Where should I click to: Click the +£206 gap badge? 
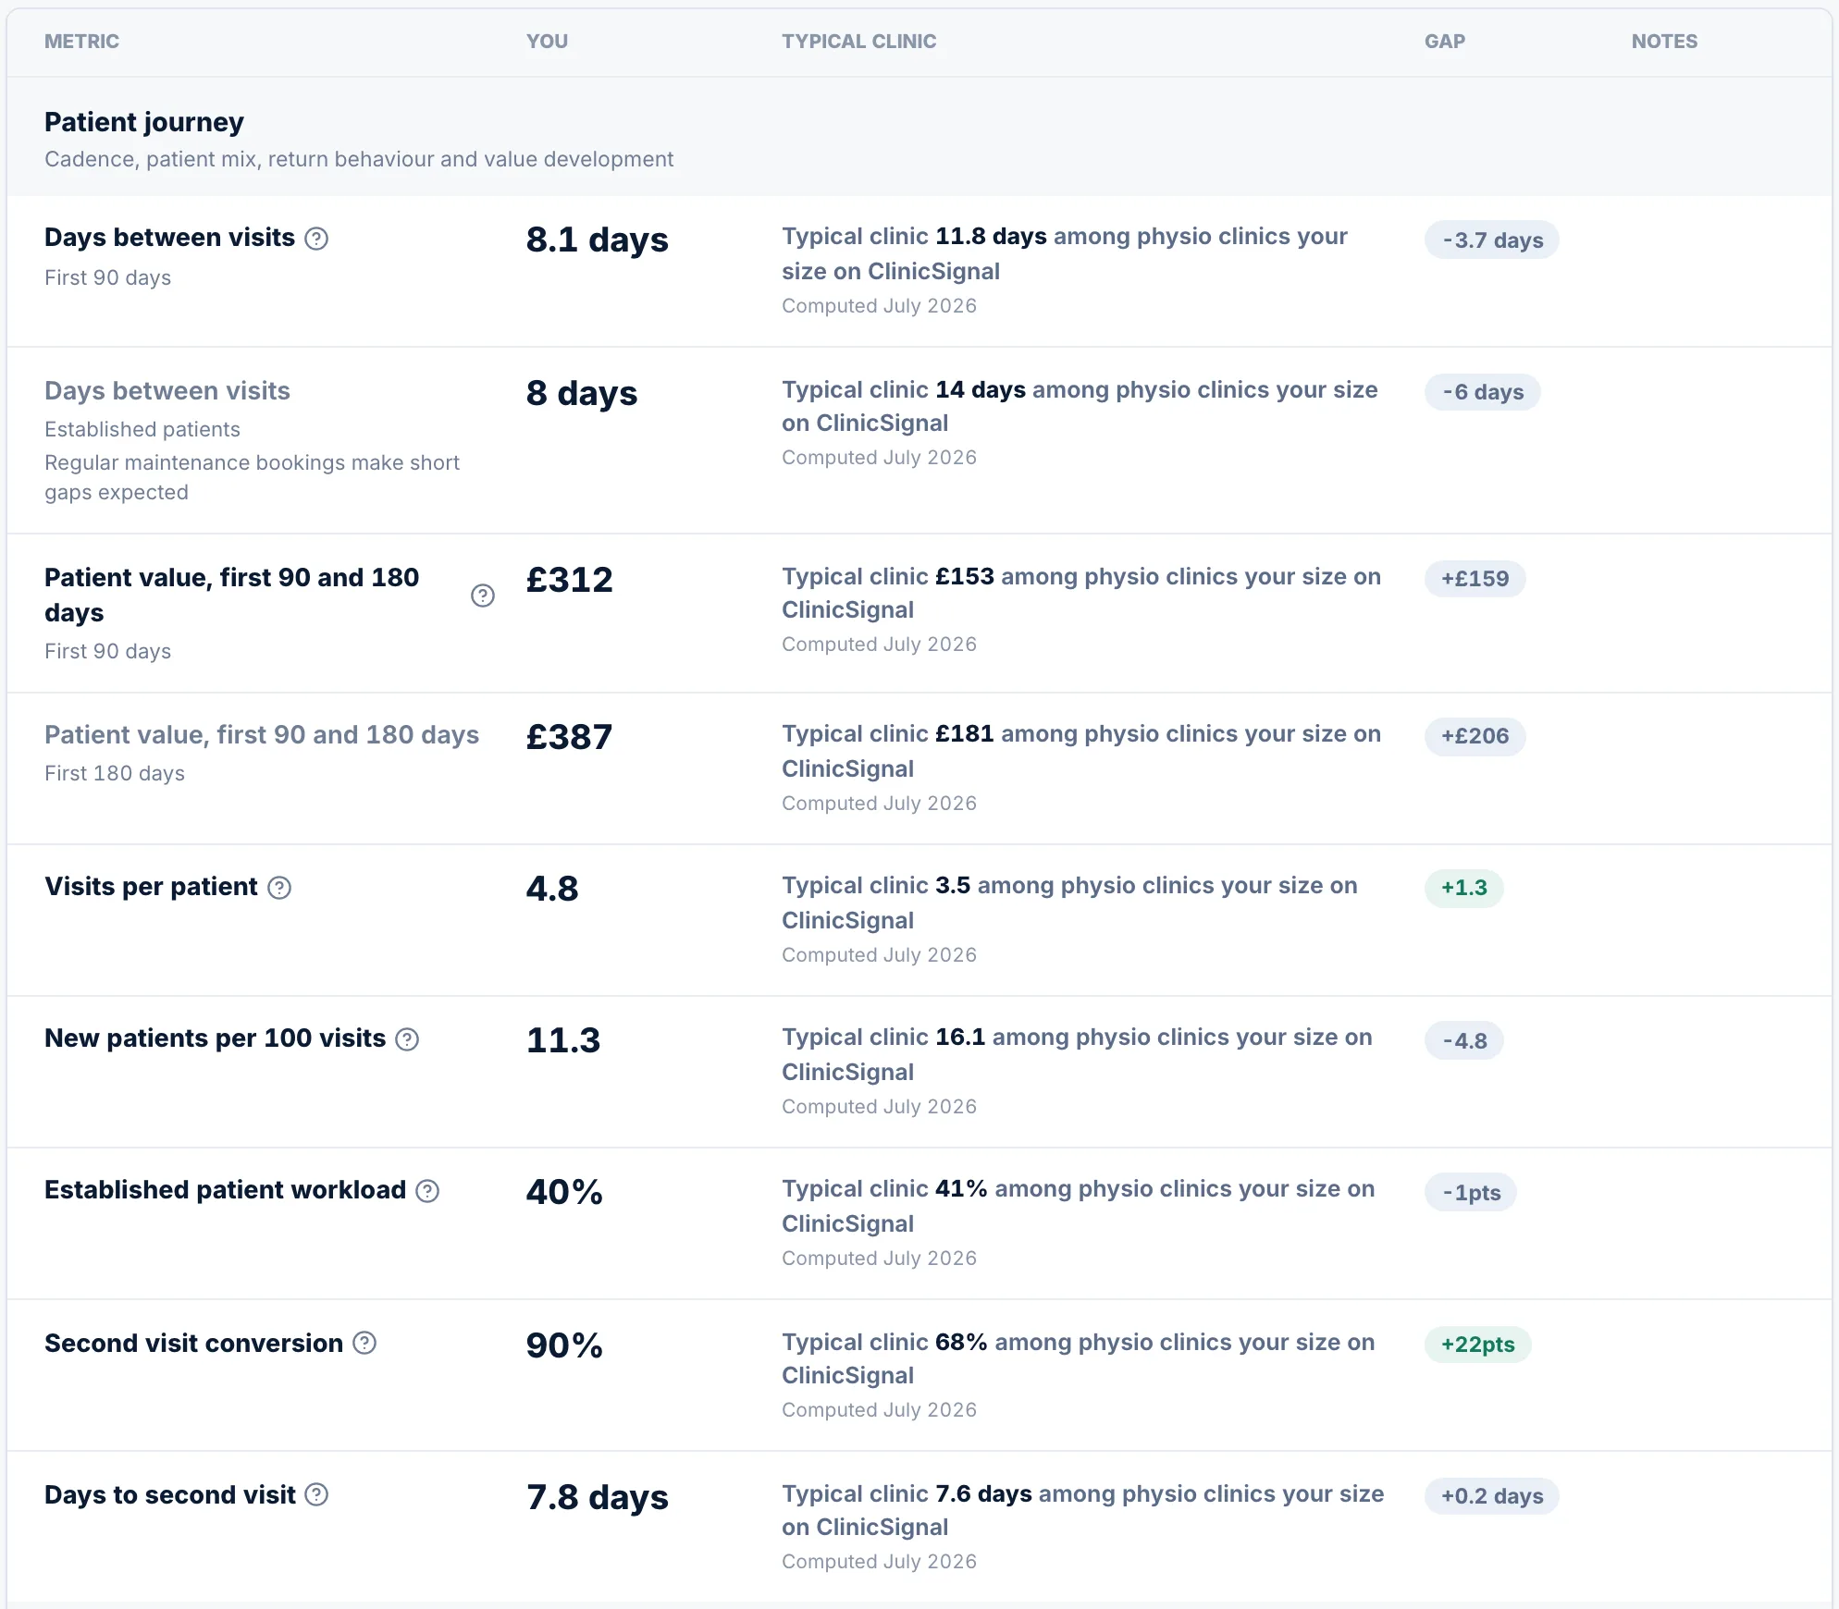coord(1475,736)
